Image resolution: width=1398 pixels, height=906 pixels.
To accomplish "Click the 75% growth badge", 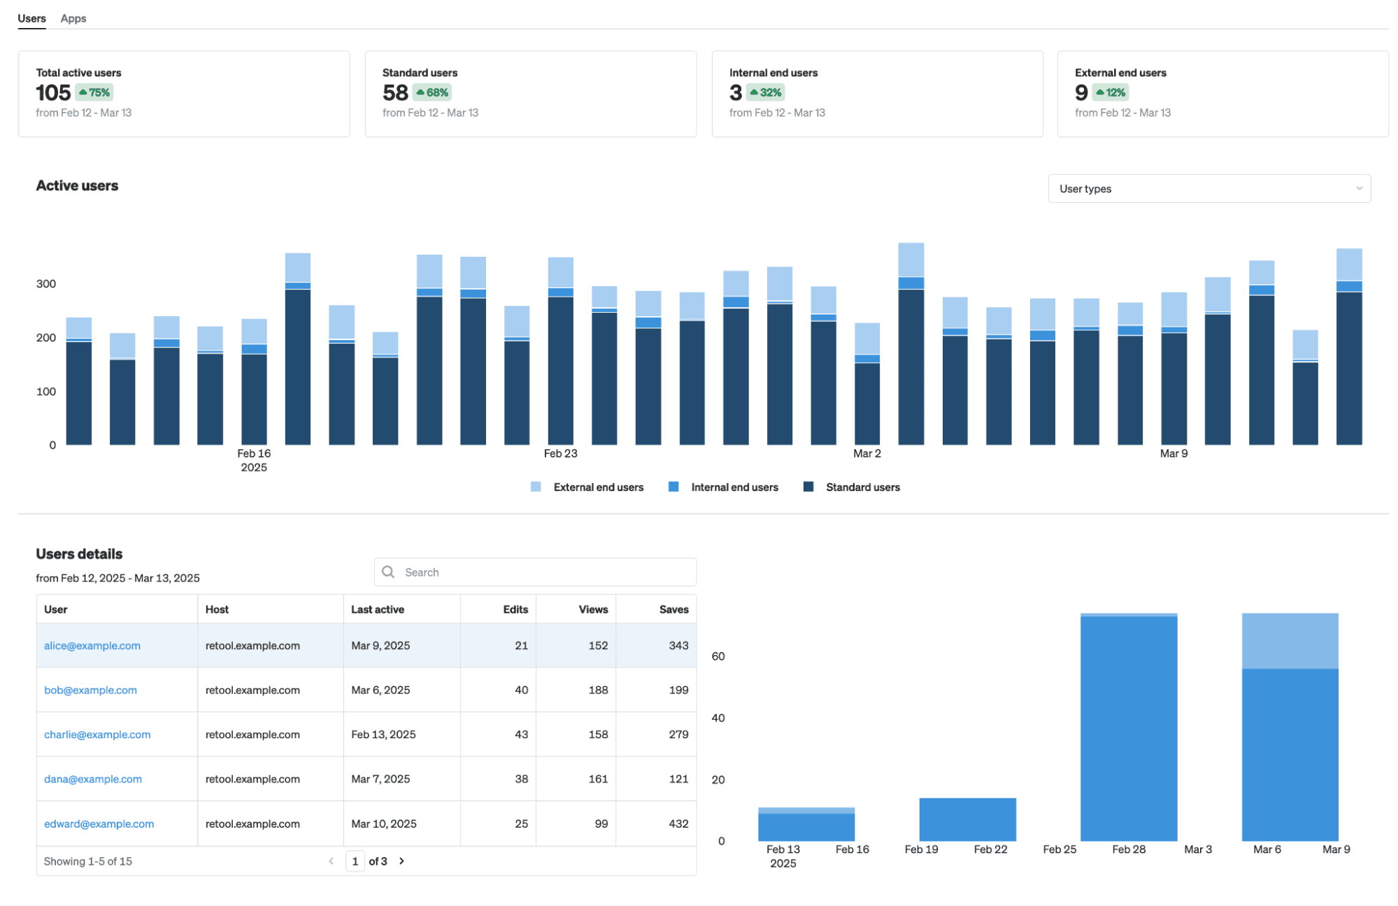I will [x=94, y=92].
